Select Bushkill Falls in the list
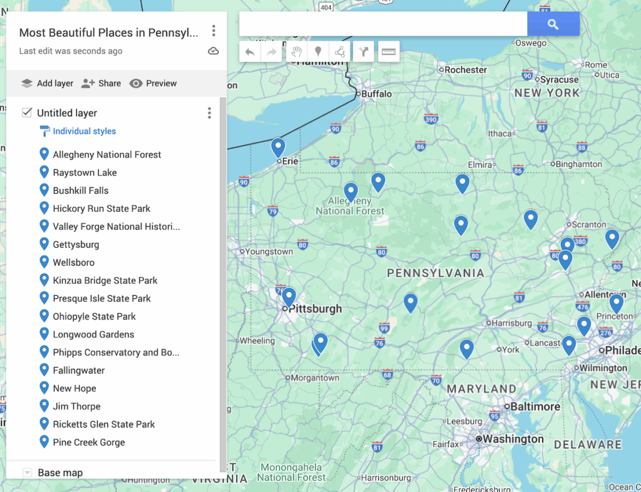 [81, 191]
